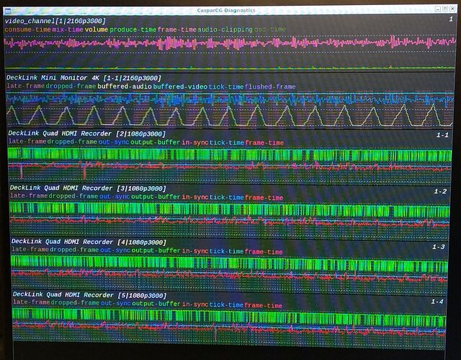Image resolution: width=461 pixels, height=360 pixels.
Task: Click the 1-1 index label
Action: tap(442, 135)
